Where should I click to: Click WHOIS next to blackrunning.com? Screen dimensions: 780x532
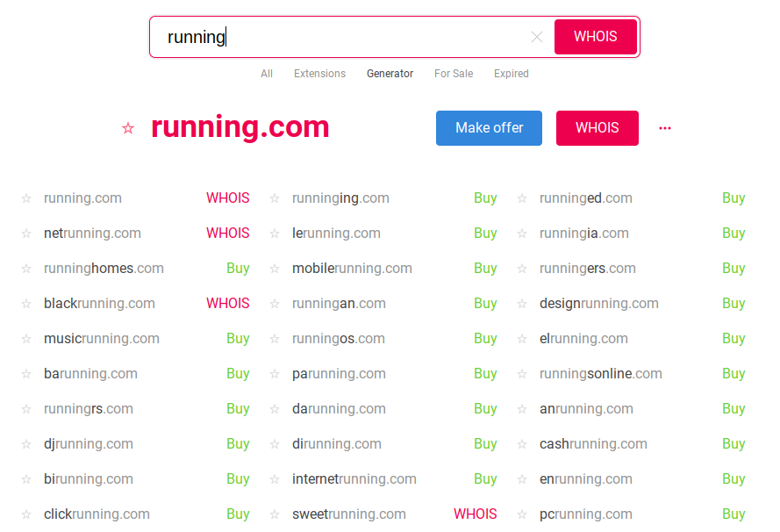[x=228, y=303]
